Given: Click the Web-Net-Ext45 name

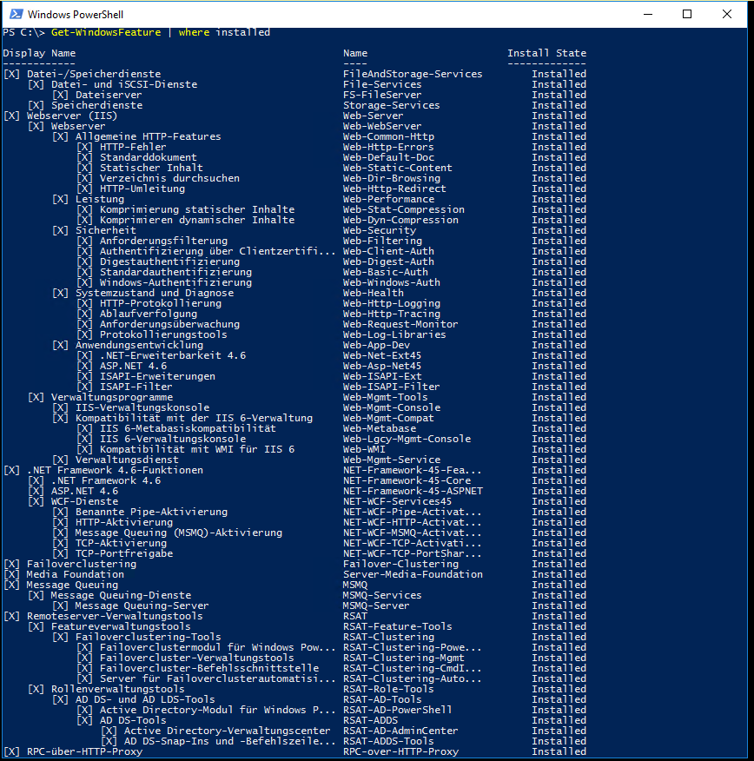Looking at the screenshot, I should point(382,356).
